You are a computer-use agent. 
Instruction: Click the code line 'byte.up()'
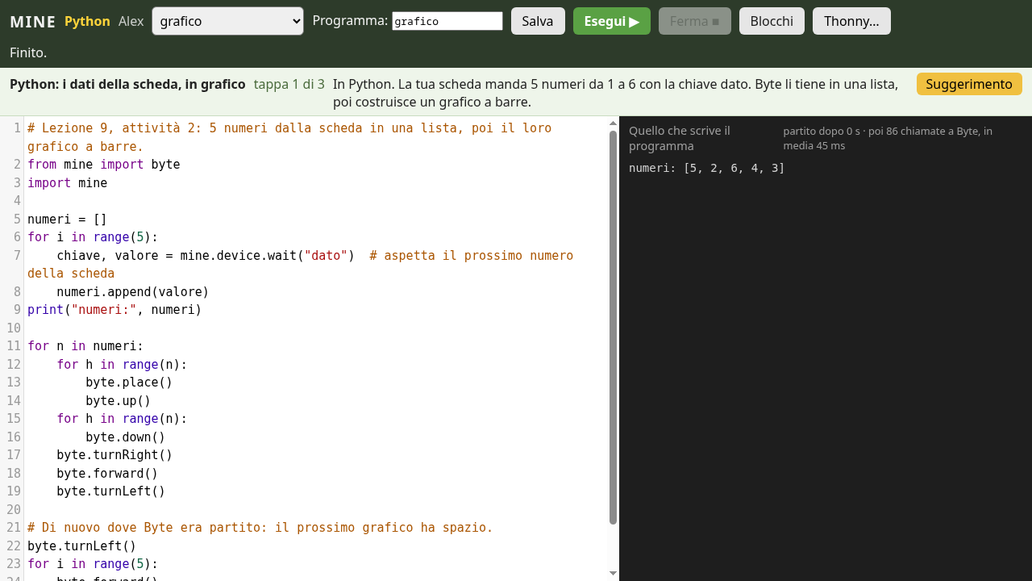click(119, 400)
